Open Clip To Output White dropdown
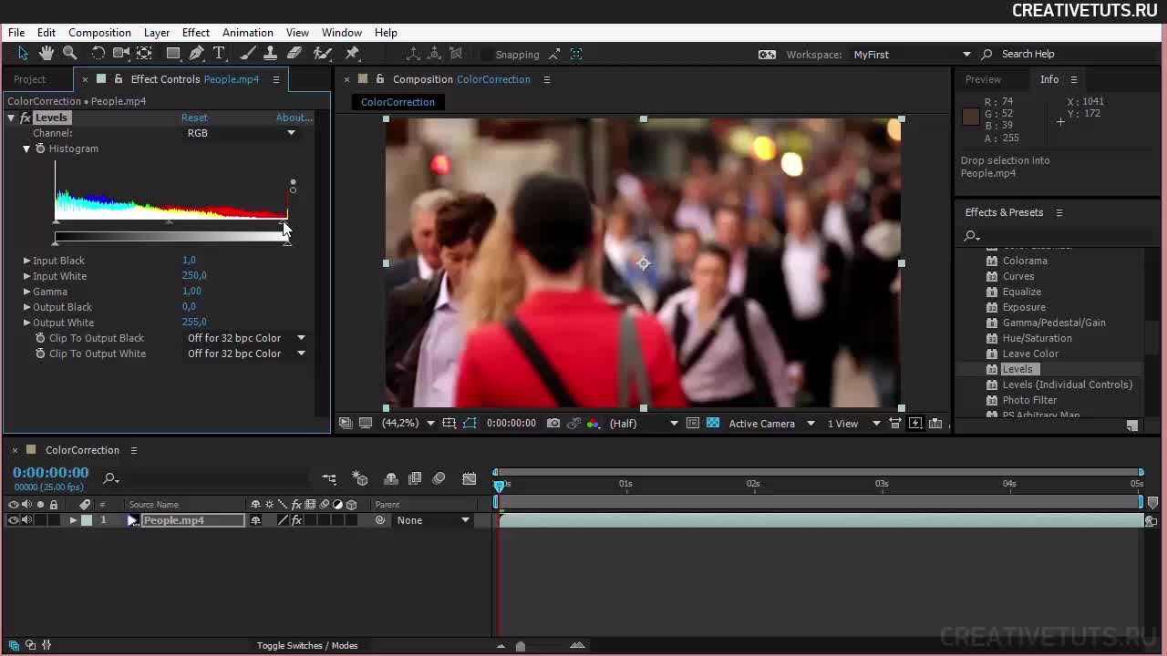The image size is (1167, 656). [x=246, y=354]
